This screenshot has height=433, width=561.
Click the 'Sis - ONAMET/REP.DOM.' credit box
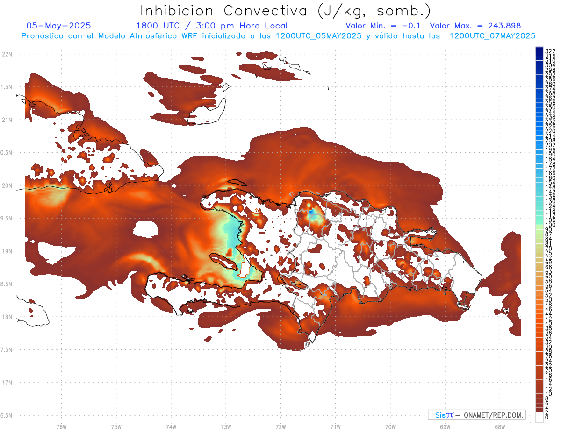coord(476,415)
